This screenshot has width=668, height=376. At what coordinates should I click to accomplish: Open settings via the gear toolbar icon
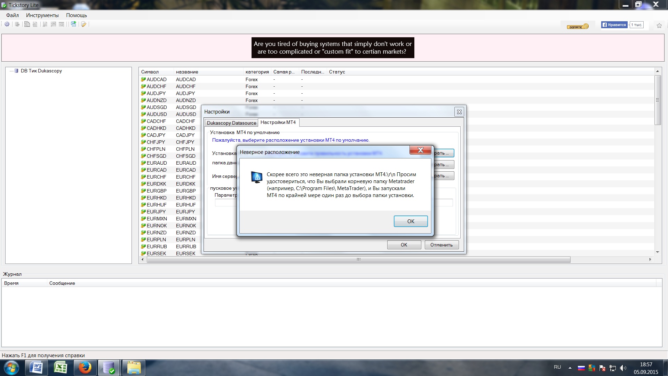(7, 24)
